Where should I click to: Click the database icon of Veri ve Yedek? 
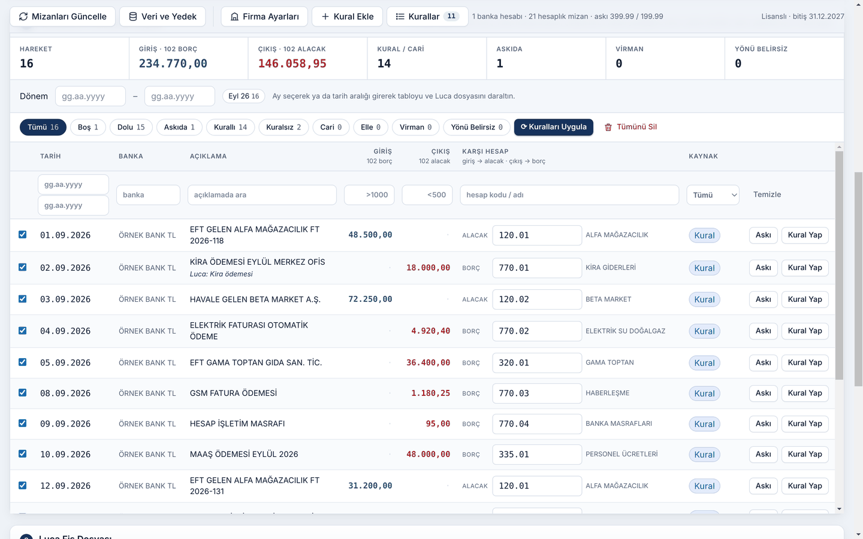pyautogui.click(x=133, y=17)
